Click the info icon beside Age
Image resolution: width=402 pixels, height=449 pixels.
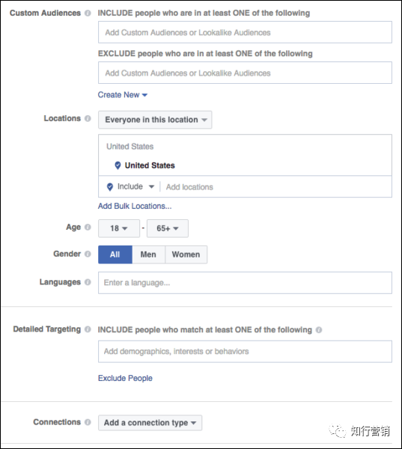tap(88, 227)
